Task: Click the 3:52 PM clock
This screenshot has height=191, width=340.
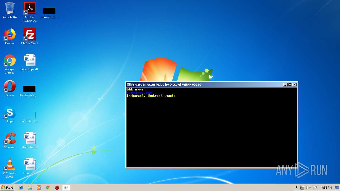Action: coord(326,188)
